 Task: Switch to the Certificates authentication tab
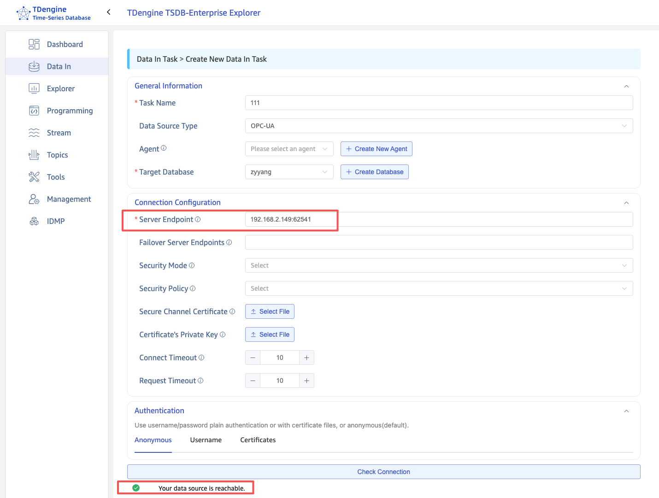pyautogui.click(x=258, y=440)
